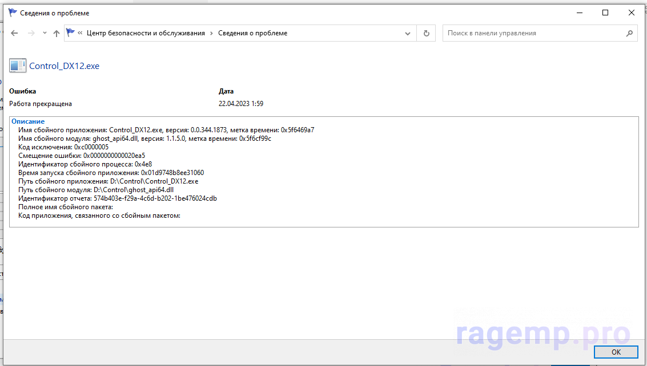Go up one level with up arrow

coord(57,34)
